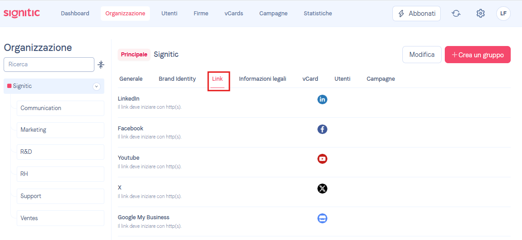Click the LinkedIn social icon

click(322, 99)
